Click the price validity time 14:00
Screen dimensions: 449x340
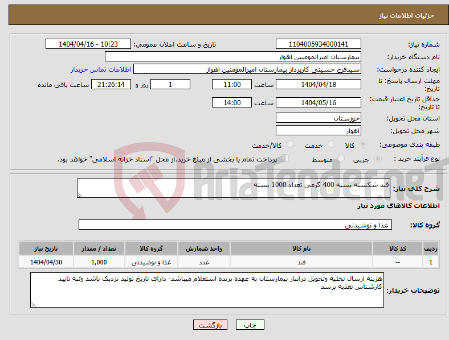232,102
